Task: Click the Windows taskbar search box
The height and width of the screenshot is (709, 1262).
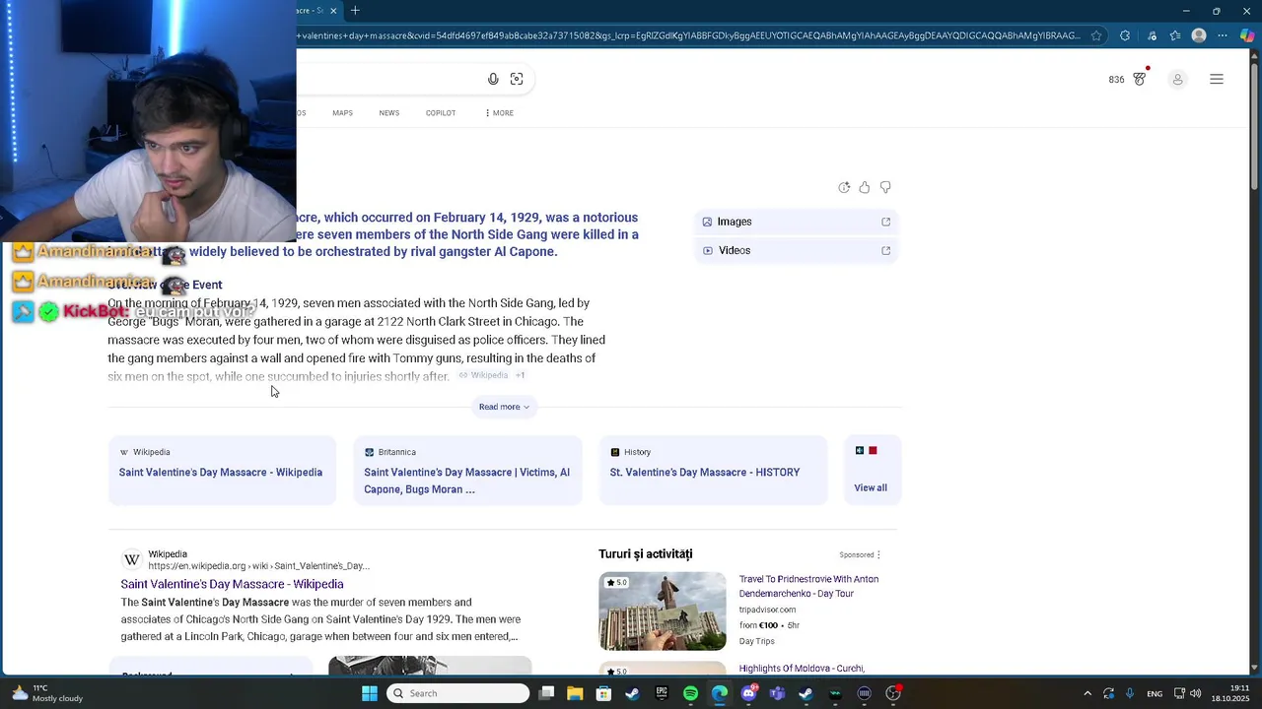Action: (457, 693)
